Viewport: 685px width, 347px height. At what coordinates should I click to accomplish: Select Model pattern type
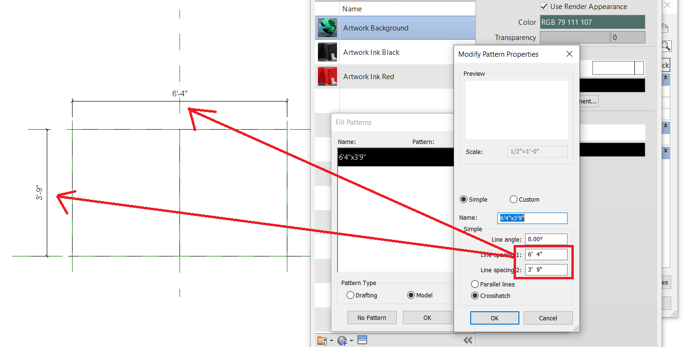pyautogui.click(x=411, y=295)
